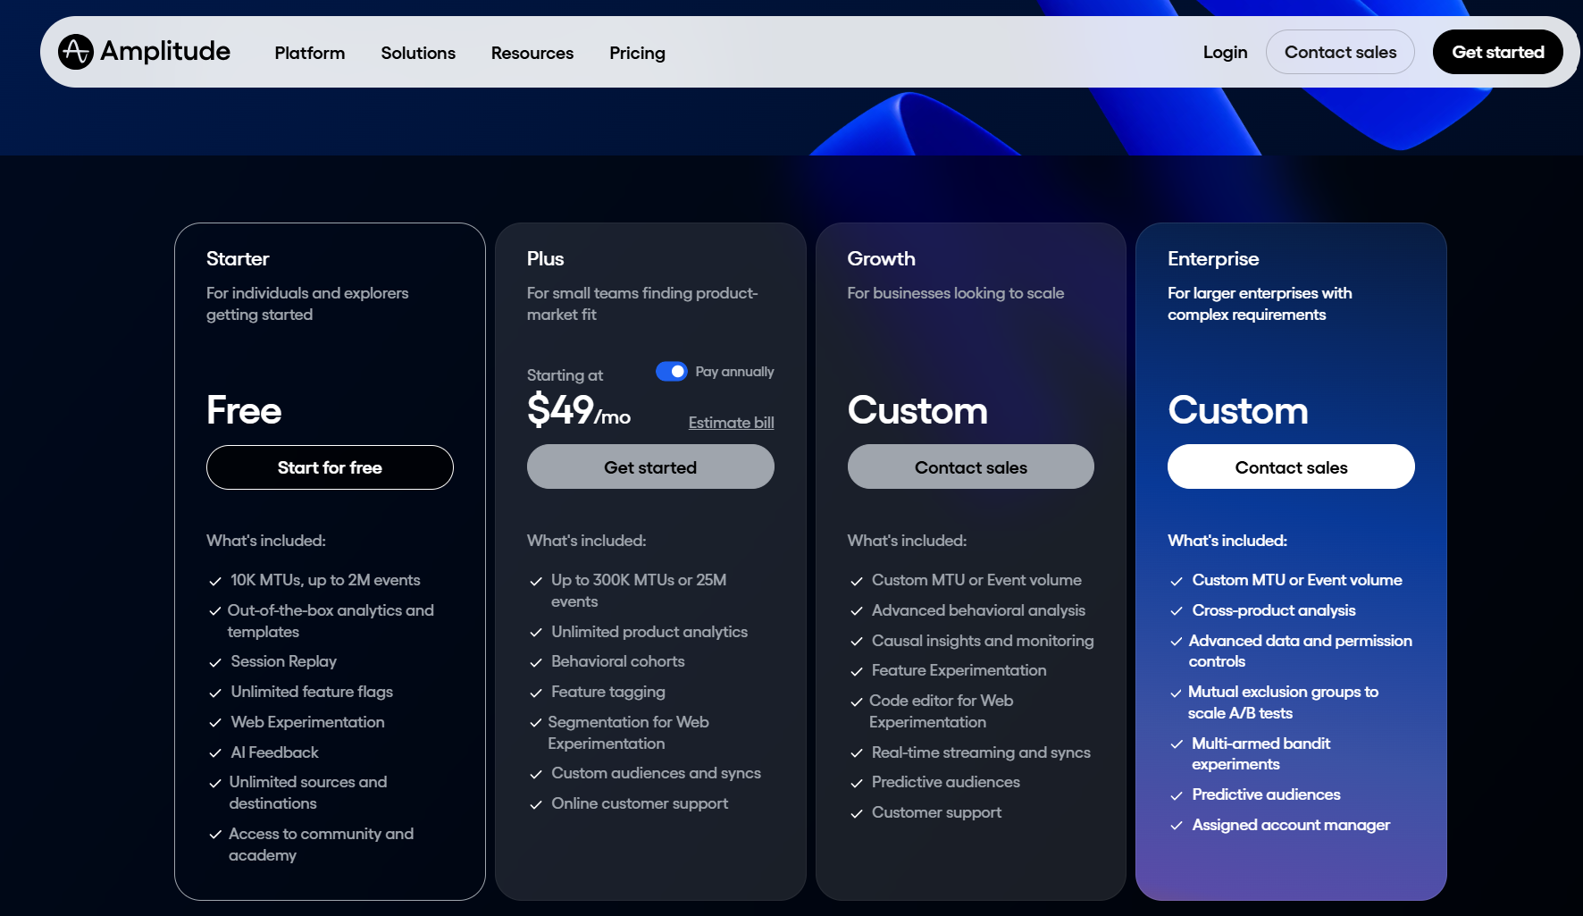Open the Platform menu
This screenshot has width=1583, height=916.
(310, 53)
